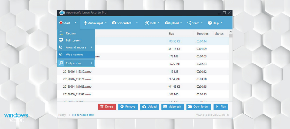Viewport: 290px width, 129px height.
Task: Click the Video edit button
Action: tap(173, 107)
